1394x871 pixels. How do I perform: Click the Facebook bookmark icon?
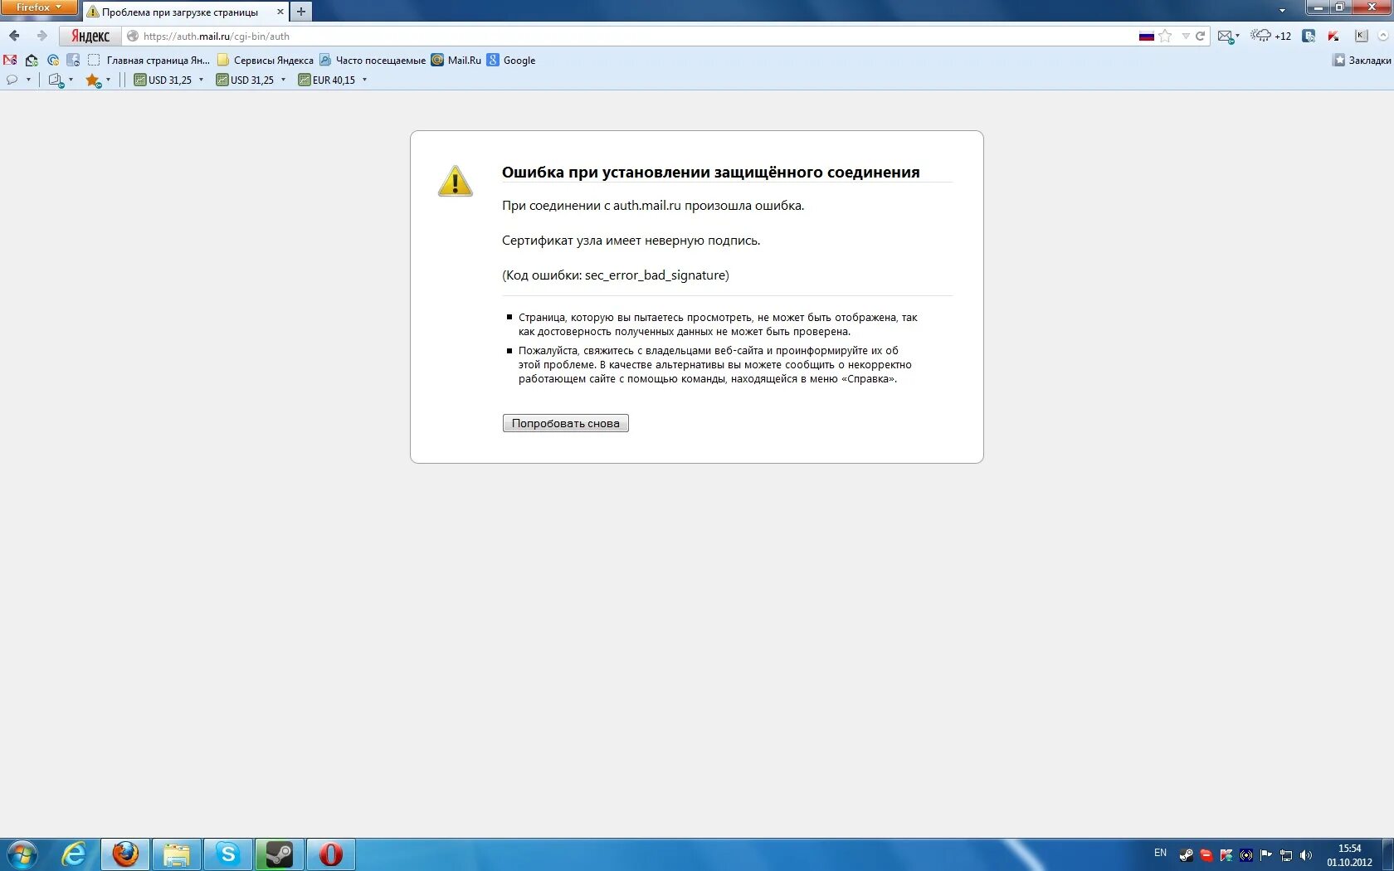[73, 60]
